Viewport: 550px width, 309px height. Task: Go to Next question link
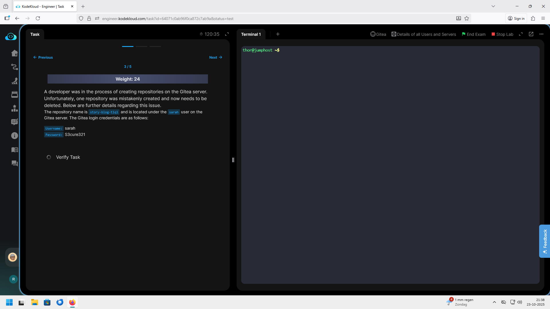coord(215,57)
